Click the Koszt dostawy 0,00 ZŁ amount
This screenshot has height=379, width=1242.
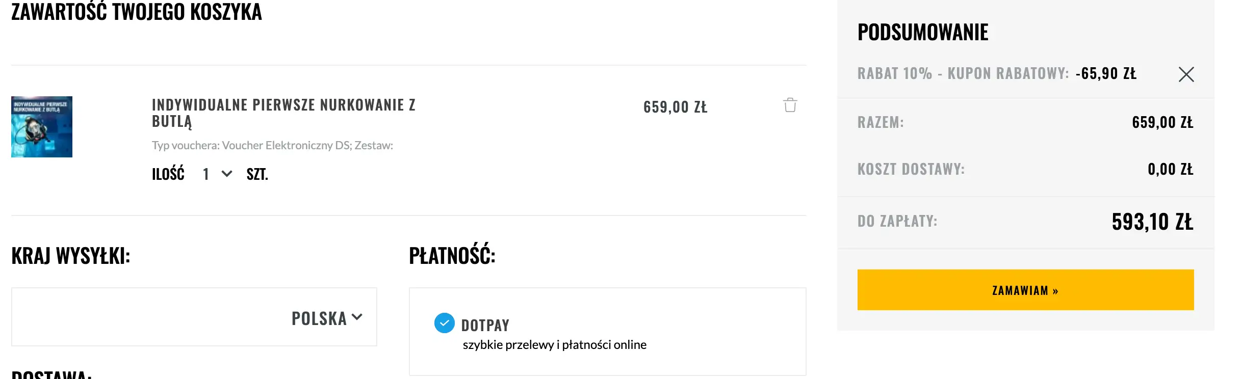coord(1170,169)
